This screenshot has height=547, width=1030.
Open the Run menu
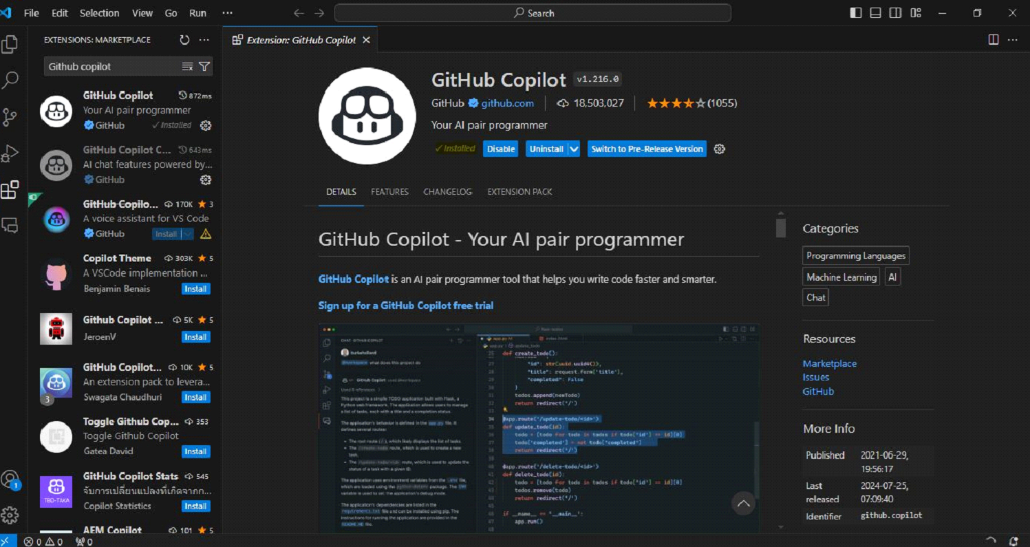[197, 12]
